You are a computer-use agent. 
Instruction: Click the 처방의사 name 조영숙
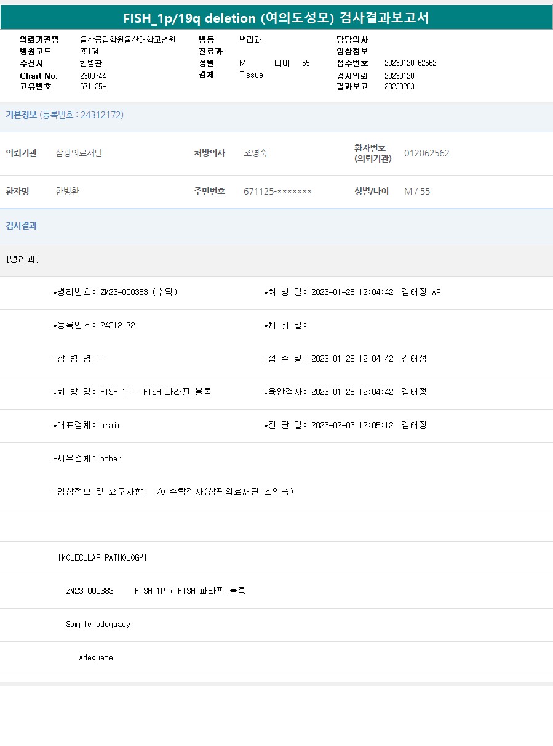pyautogui.click(x=255, y=153)
